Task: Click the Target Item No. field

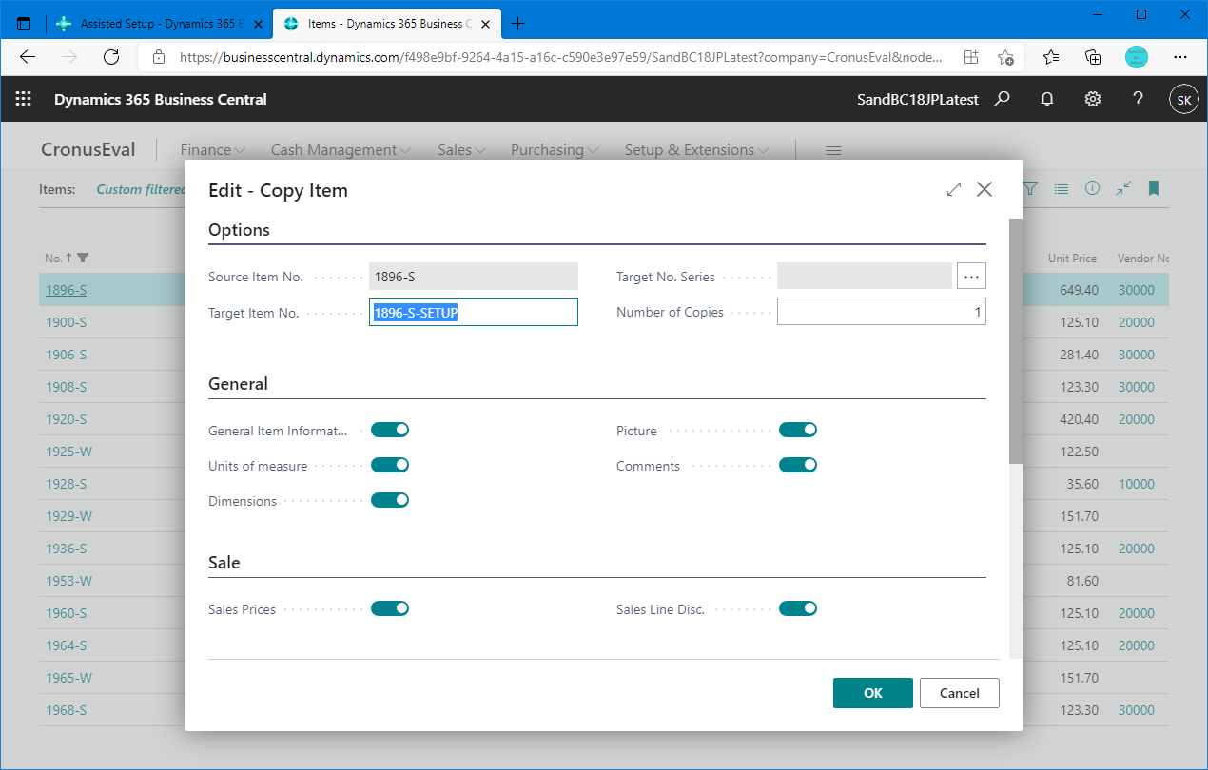Action: 473,312
